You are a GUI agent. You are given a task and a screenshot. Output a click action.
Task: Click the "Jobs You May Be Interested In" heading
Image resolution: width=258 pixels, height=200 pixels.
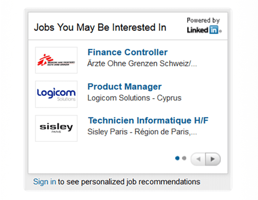100,28
